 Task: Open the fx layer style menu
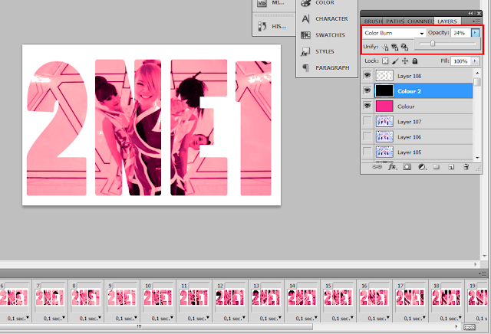pos(392,167)
